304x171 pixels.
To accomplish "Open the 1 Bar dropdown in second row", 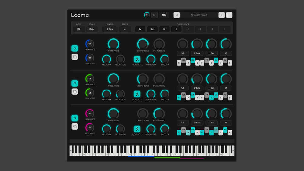I will coord(211,88).
